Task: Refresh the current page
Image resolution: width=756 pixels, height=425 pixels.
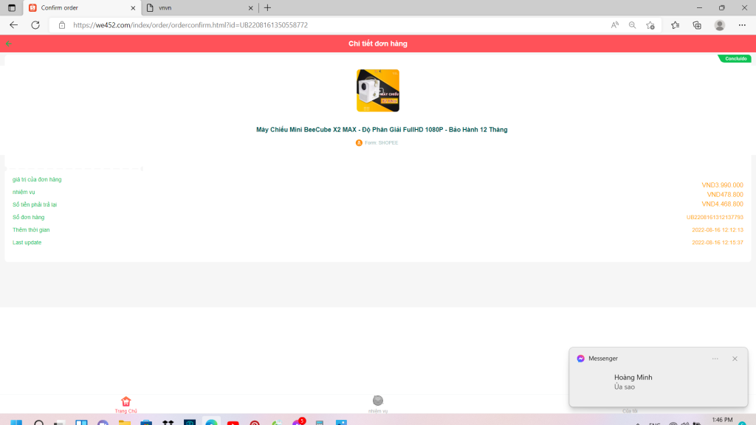Action: pos(35,25)
